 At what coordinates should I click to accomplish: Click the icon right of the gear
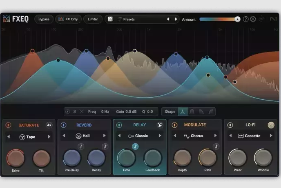[x=261, y=19]
